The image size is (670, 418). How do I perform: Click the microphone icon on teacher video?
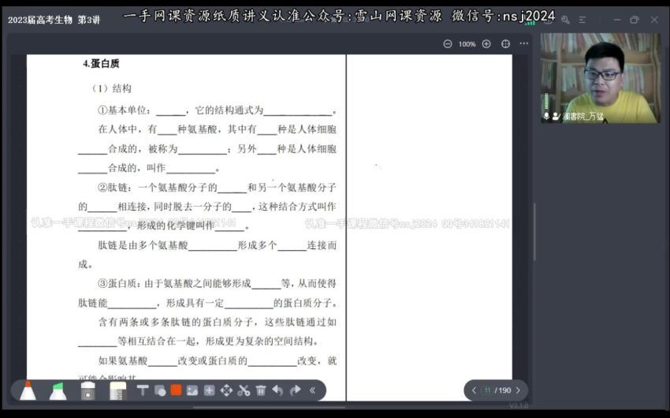point(546,116)
